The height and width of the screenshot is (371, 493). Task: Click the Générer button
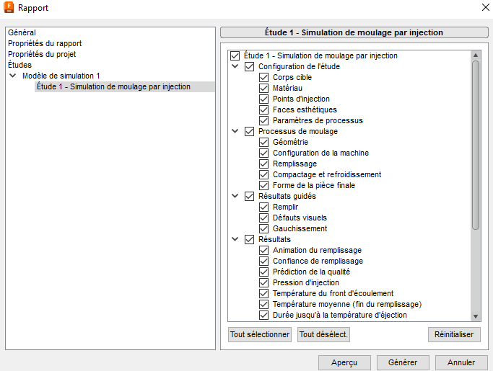[402, 362]
